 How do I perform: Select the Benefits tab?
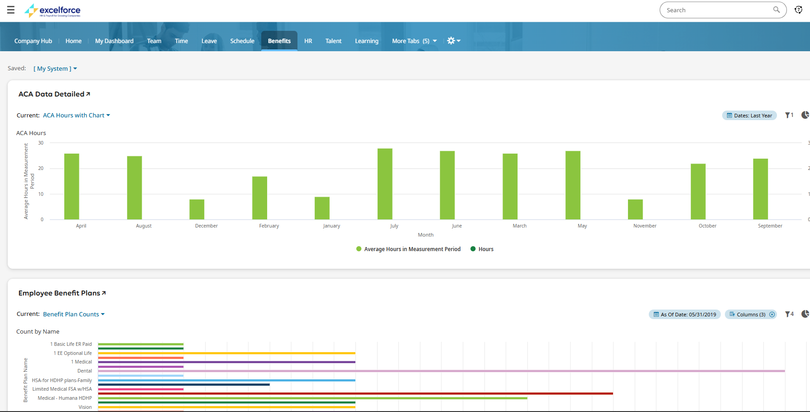click(279, 41)
